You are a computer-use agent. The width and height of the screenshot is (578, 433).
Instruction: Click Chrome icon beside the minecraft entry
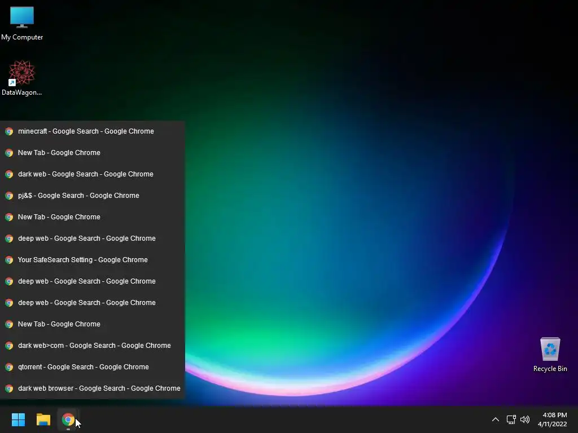[9, 131]
